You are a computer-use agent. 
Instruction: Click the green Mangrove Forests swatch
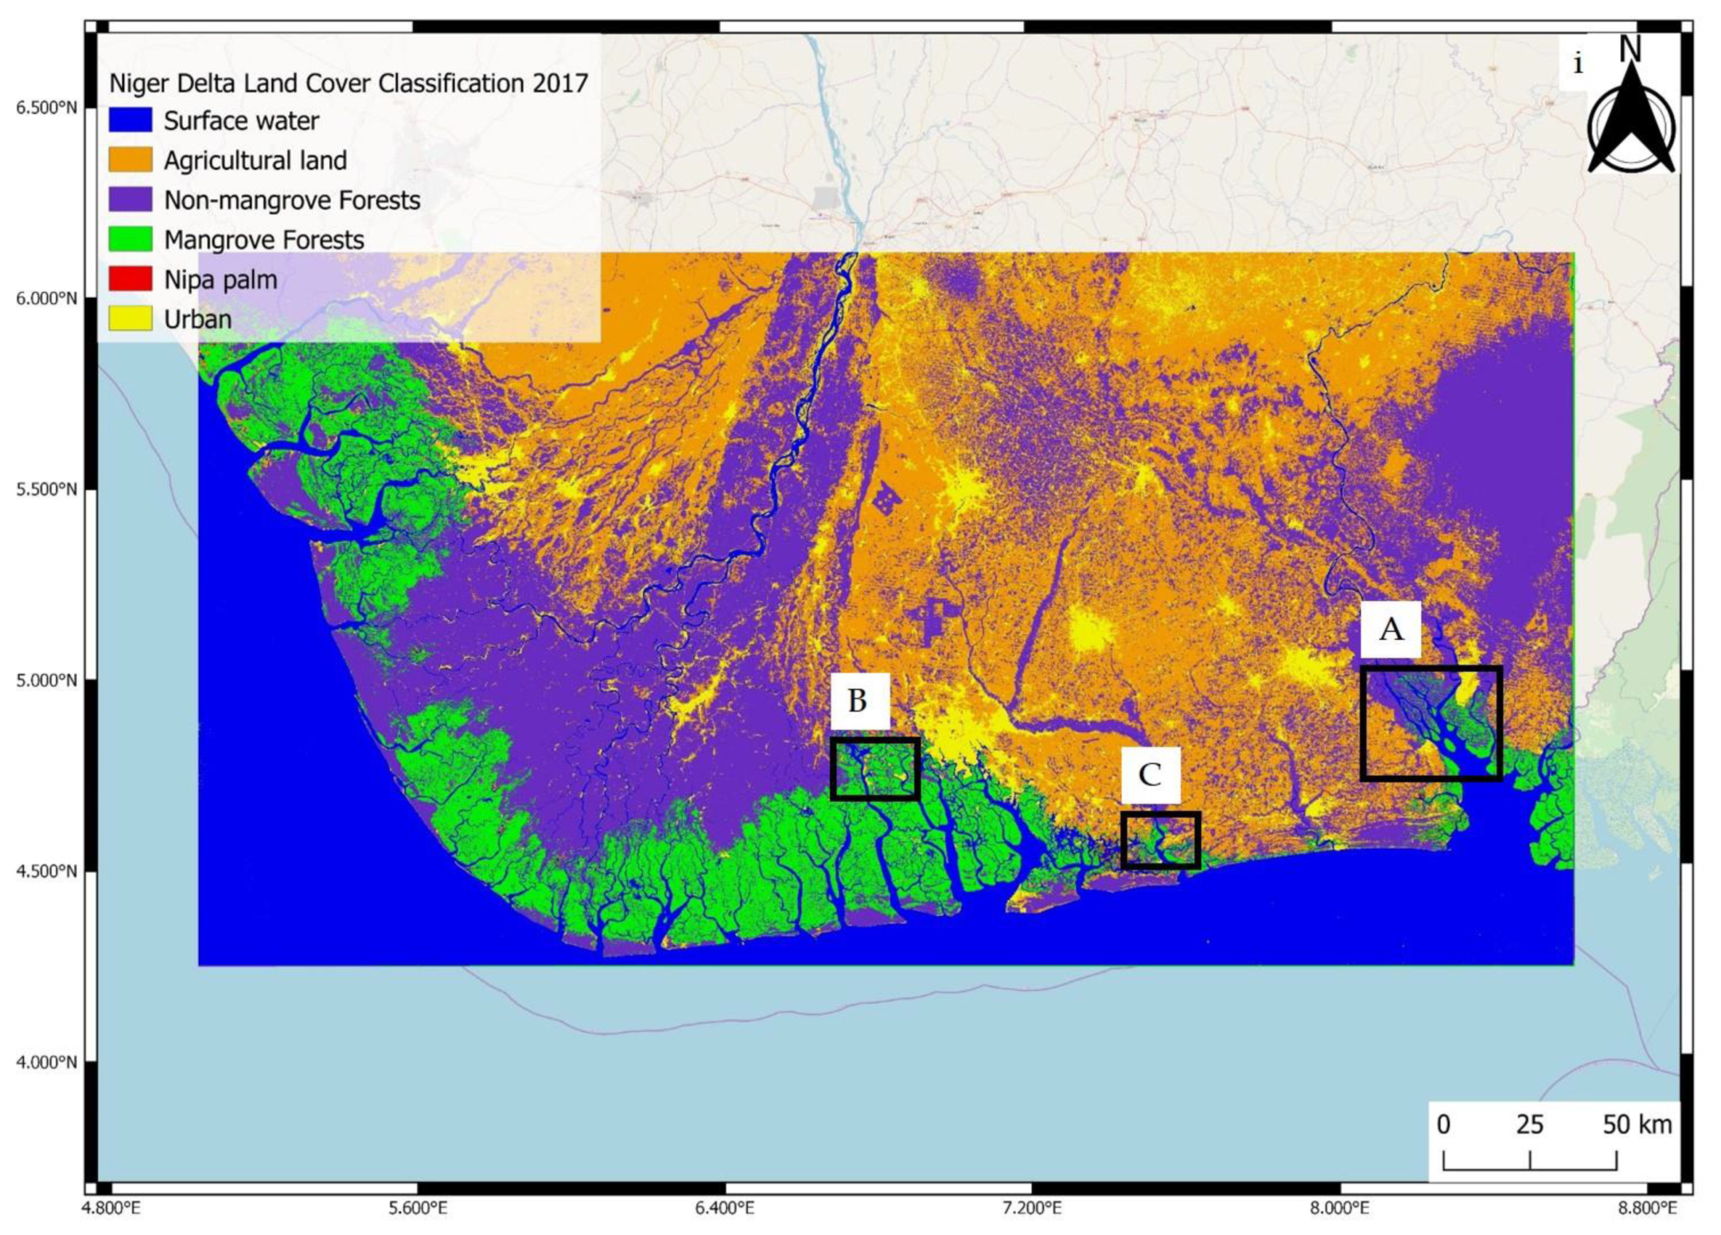(131, 239)
